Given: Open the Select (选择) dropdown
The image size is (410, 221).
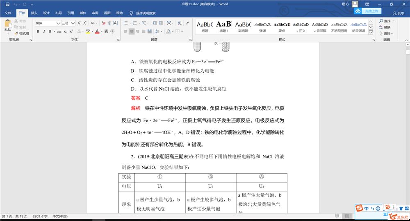Looking at the screenshot, I should 386,33.
